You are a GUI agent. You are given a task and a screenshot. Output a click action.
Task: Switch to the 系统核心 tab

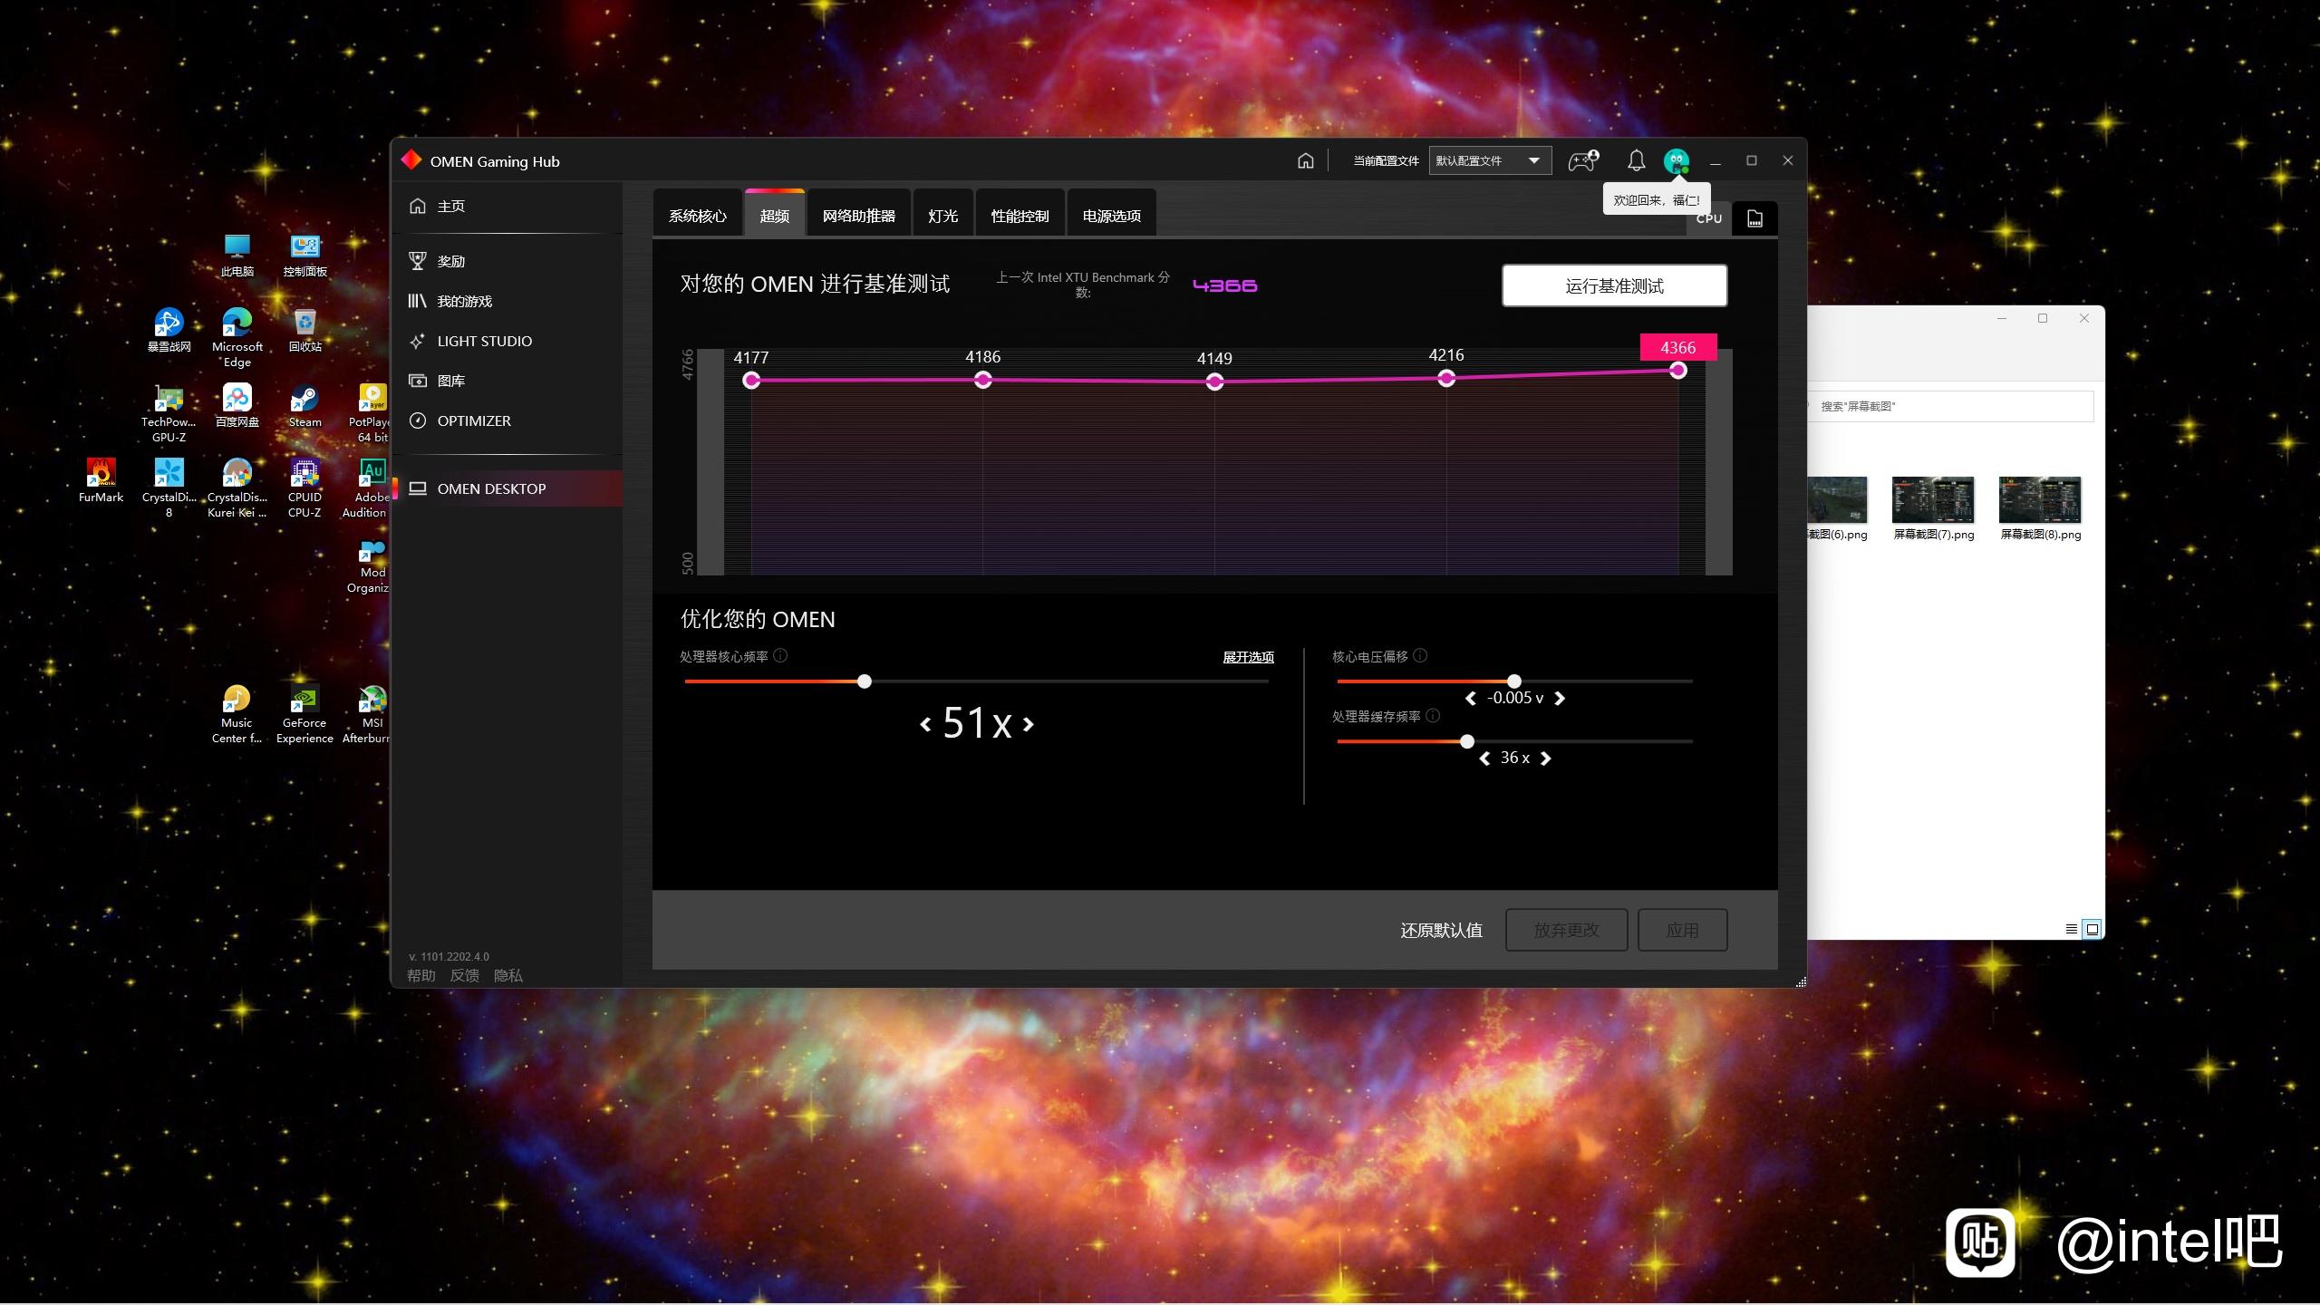[x=697, y=215]
